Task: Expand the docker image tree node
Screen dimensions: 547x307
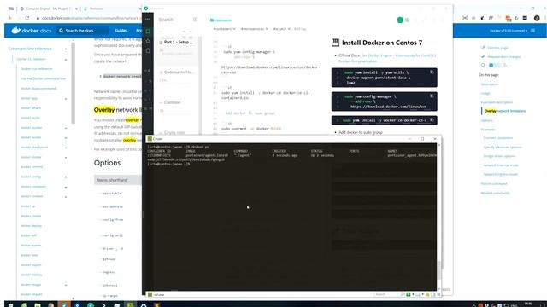Action: coord(66,285)
